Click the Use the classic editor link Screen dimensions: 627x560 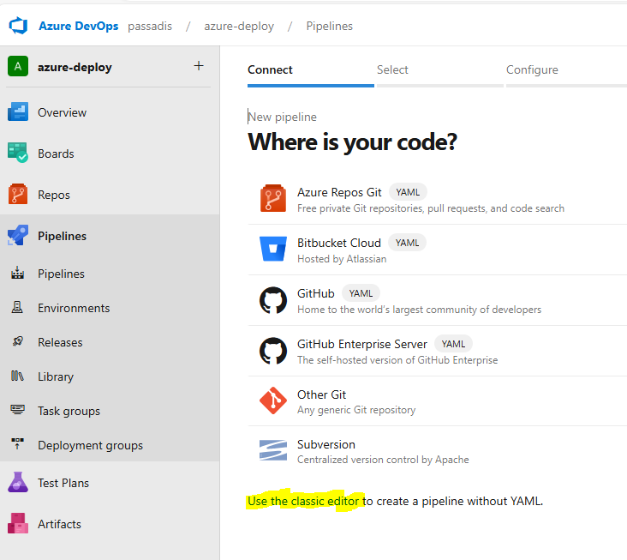tap(303, 501)
